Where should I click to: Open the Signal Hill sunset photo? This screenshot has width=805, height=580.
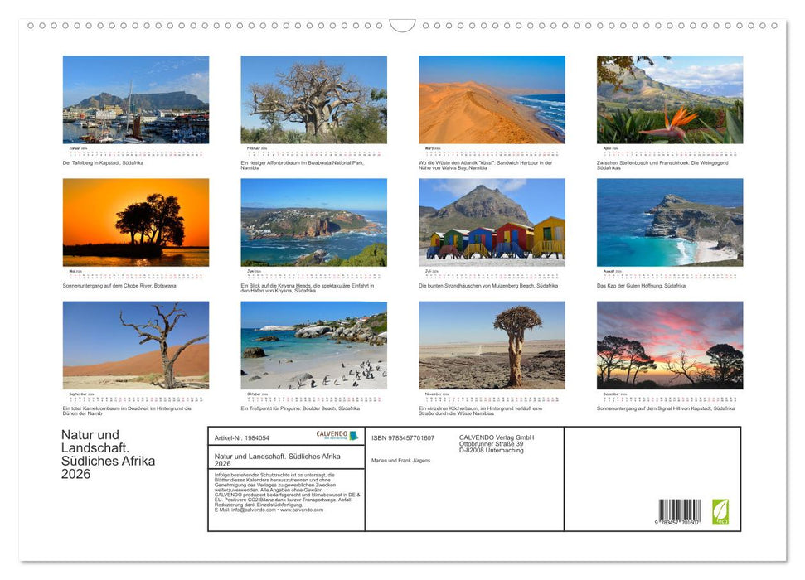(670, 345)
